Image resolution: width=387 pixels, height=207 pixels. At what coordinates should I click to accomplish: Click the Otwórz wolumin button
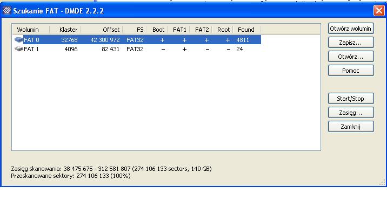(351, 29)
